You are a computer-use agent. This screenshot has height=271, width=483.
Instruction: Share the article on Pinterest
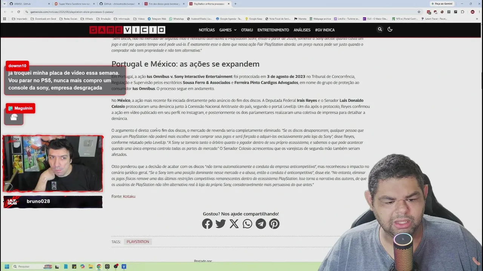click(274, 224)
